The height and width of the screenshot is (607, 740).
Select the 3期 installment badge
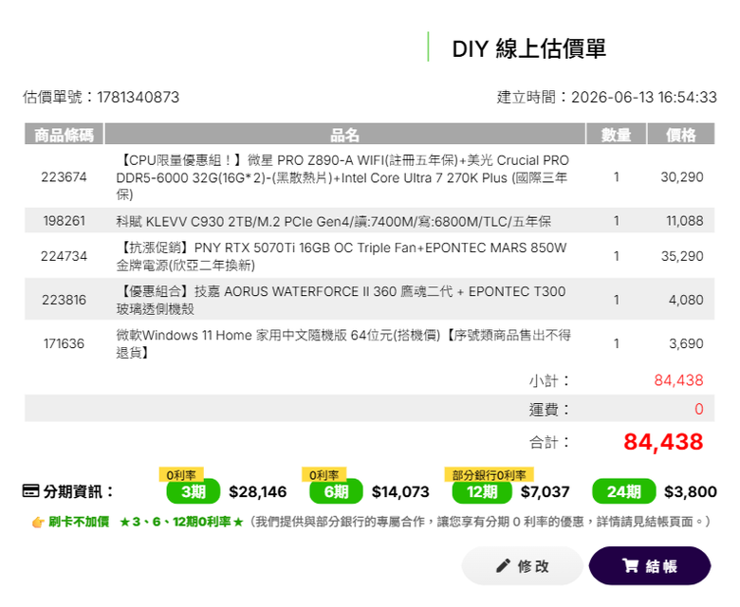coord(193,491)
